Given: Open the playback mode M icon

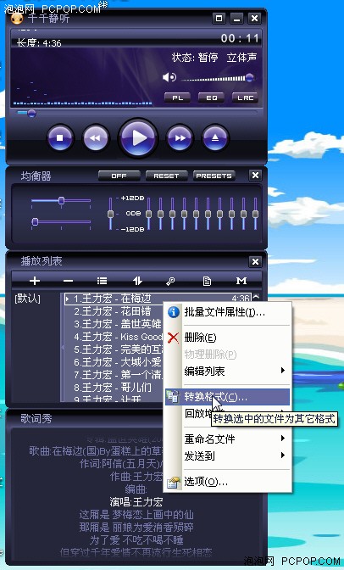Looking at the screenshot, I should [x=241, y=281].
